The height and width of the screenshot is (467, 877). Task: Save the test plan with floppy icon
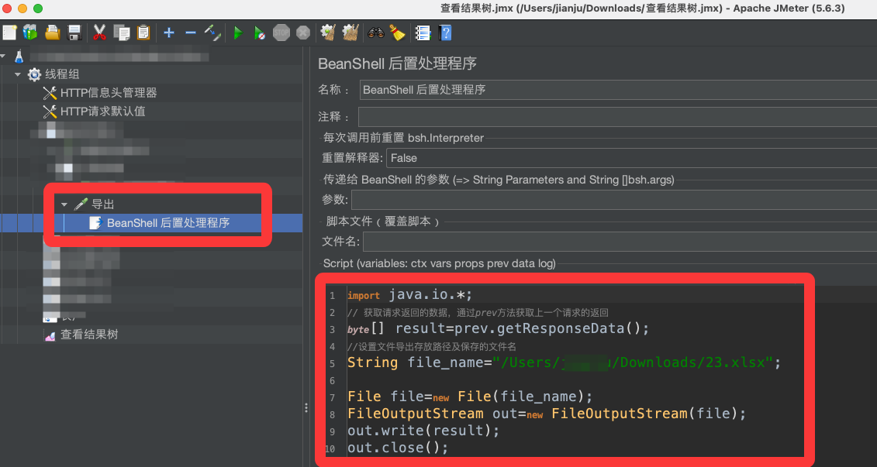pyautogui.click(x=74, y=33)
